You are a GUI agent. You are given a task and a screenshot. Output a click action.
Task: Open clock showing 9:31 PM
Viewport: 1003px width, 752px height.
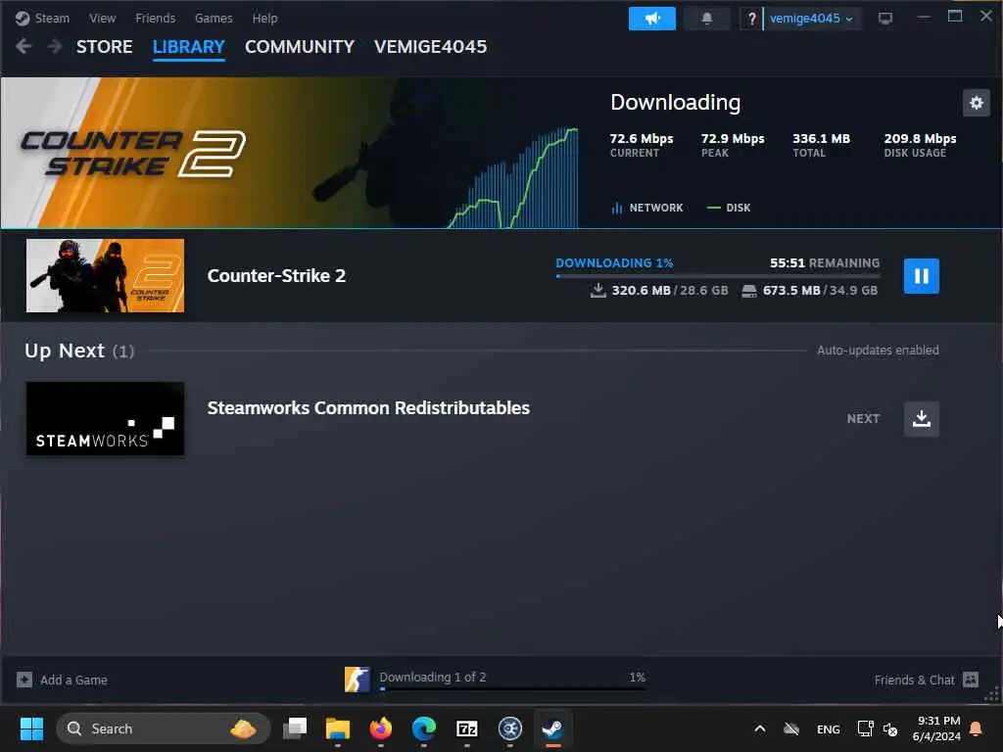click(x=936, y=728)
